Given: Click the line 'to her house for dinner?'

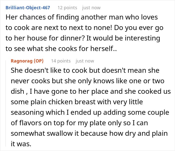Looking at the screenshot, I should click(x=83, y=38).
